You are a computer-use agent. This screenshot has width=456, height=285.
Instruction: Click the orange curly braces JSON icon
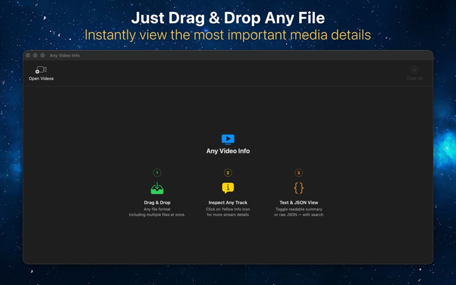299,188
